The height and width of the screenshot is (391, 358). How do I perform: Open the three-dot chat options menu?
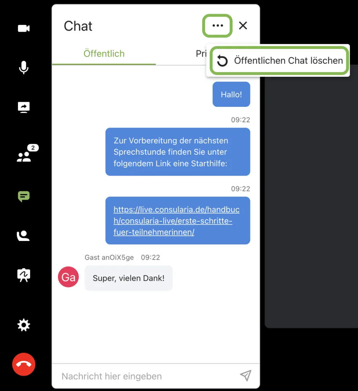coord(218,26)
